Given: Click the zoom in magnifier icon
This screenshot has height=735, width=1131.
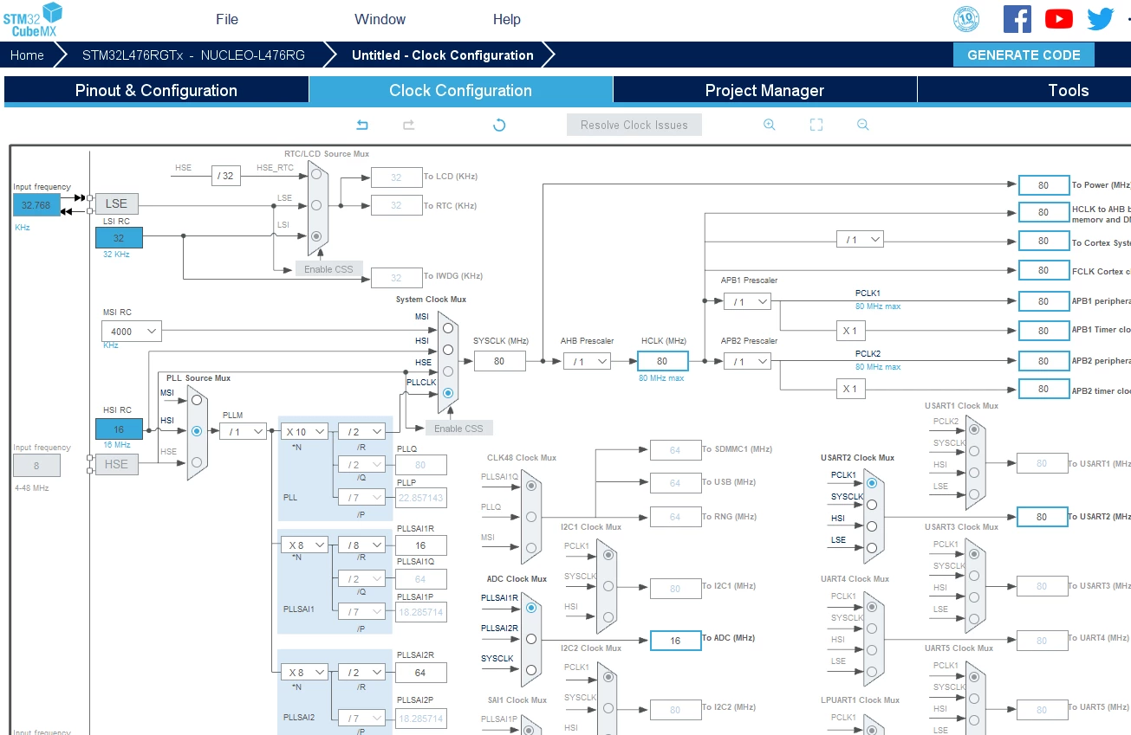Looking at the screenshot, I should pyautogui.click(x=769, y=125).
